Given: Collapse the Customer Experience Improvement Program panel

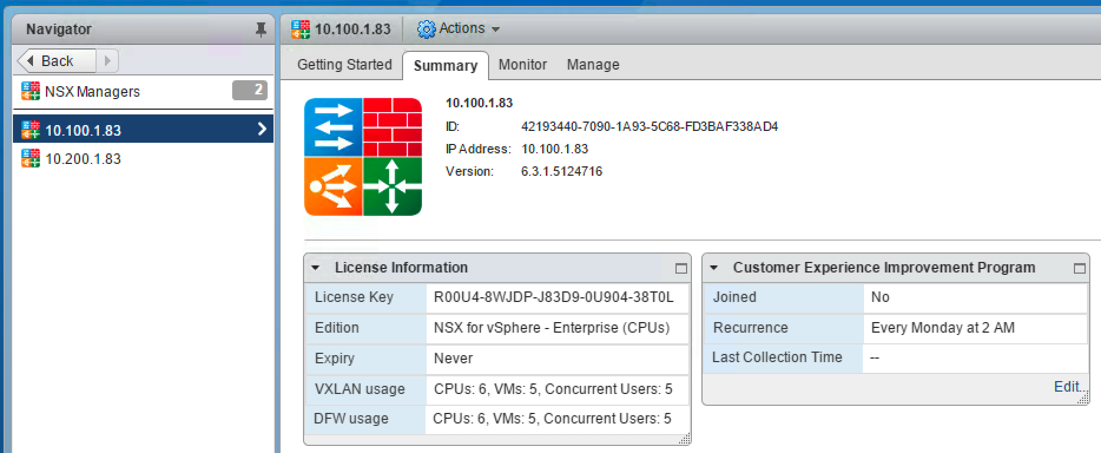Looking at the screenshot, I should (x=714, y=268).
